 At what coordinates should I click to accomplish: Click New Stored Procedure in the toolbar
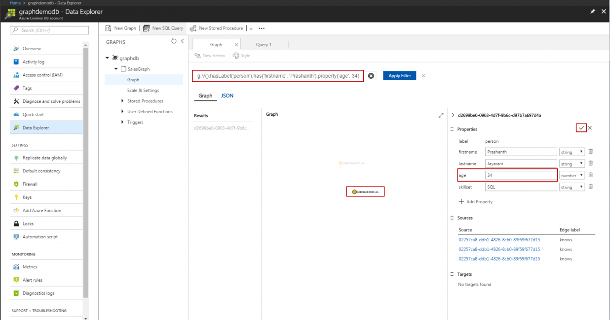point(216,28)
